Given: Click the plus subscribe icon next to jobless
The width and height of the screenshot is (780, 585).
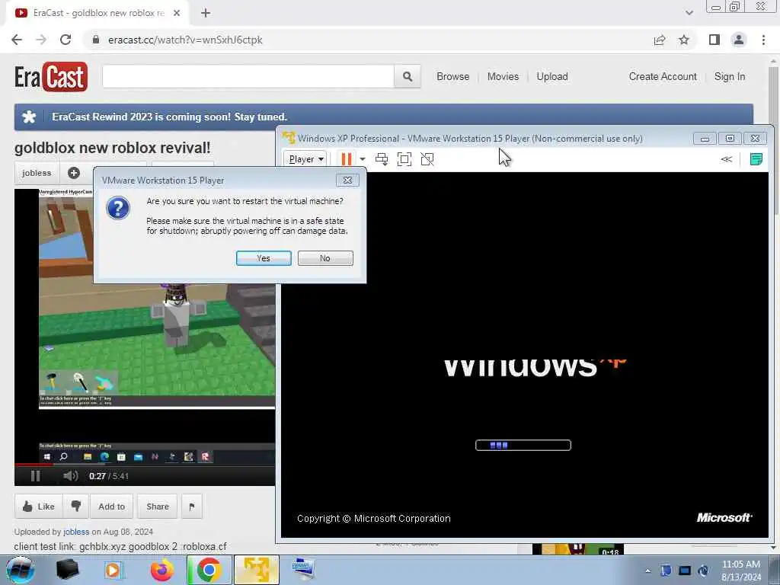Looking at the screenshot, I should (x=74, y=173).
